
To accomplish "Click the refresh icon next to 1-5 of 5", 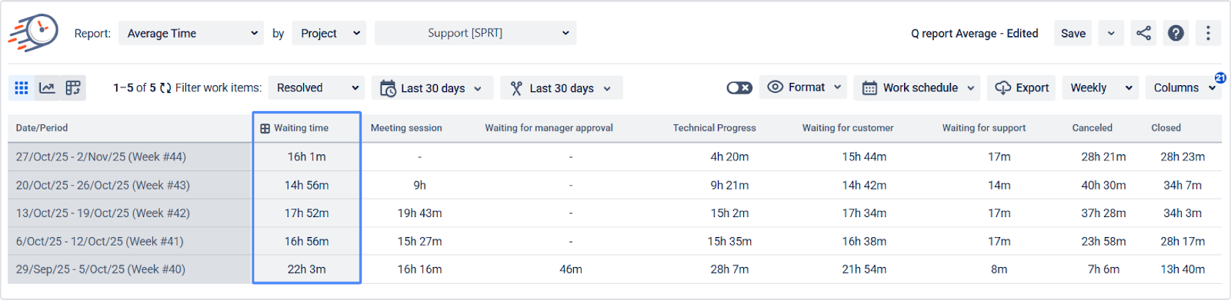I will [165, 88].
